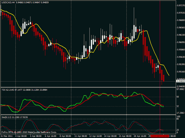Click the 31 Mar 2011 date label
This screenshot has width=185, height=138.
coord(7,136)
